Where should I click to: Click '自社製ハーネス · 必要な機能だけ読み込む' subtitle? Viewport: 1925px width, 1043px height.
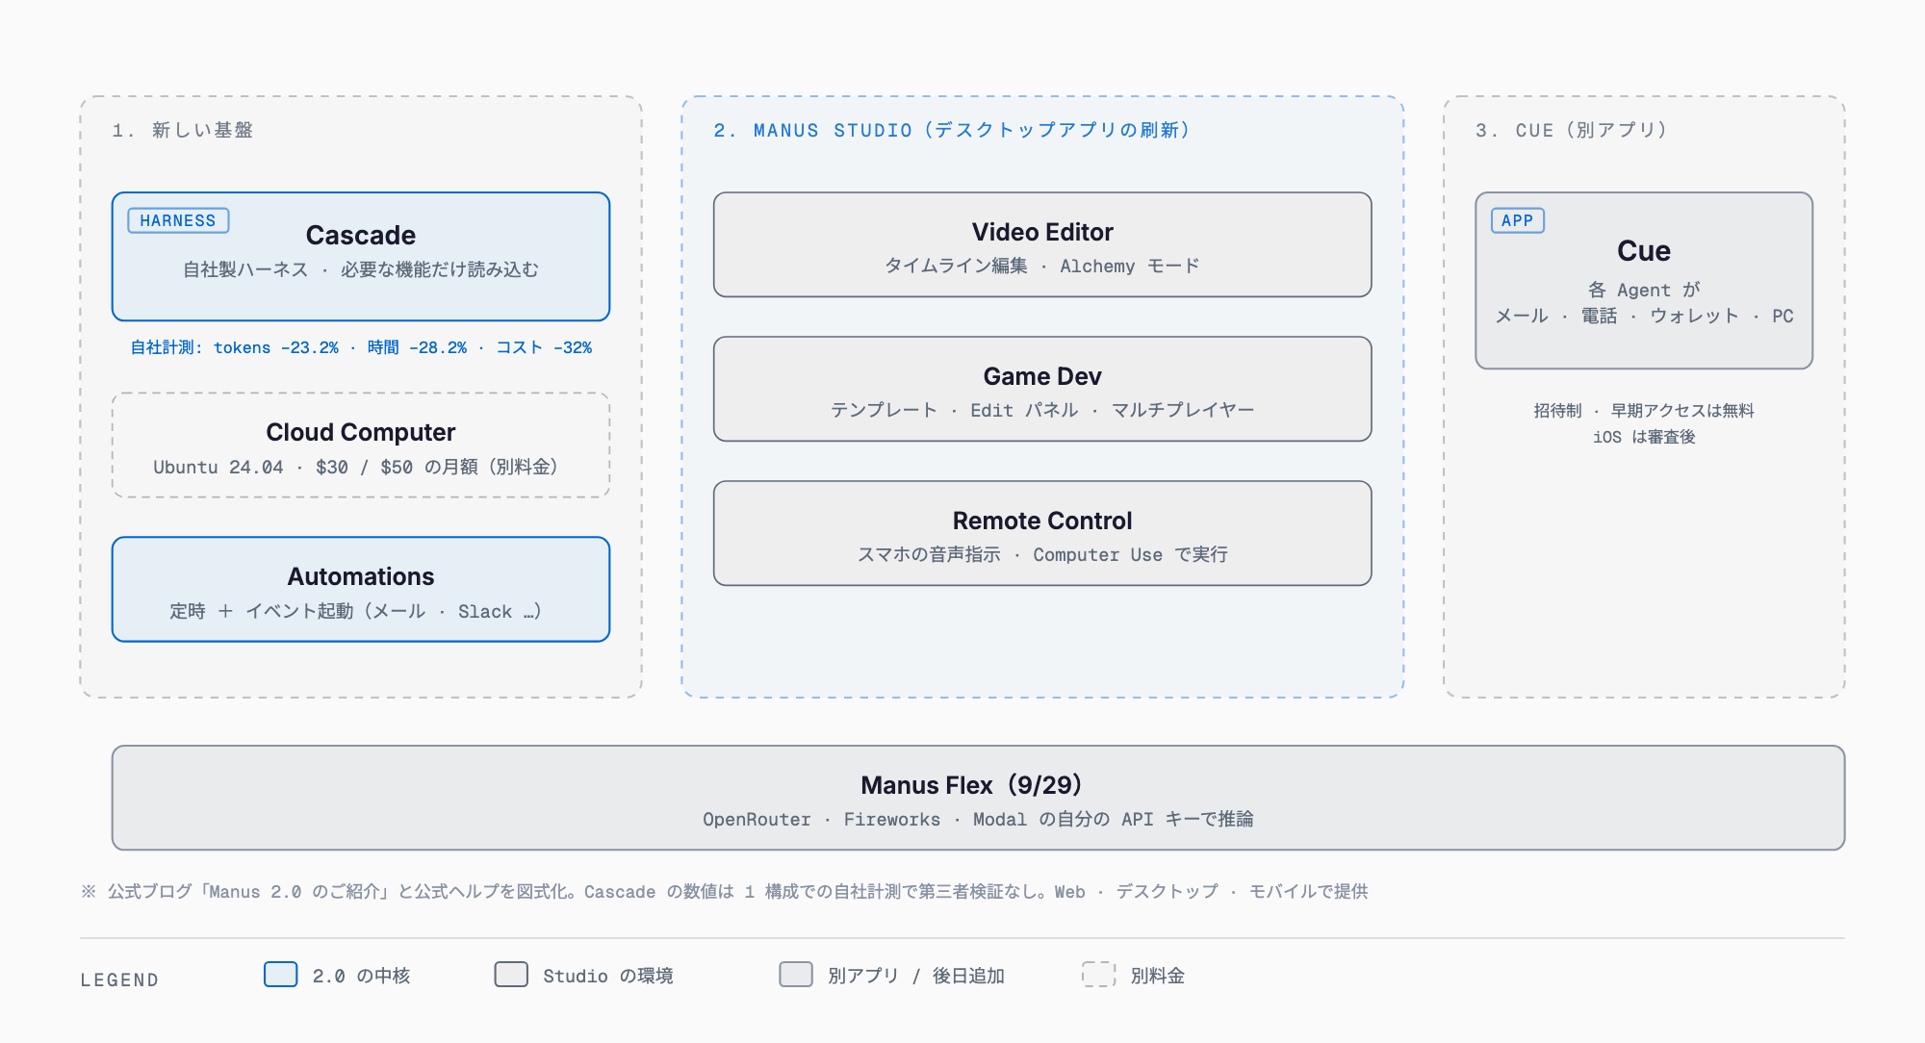(361, 269)
